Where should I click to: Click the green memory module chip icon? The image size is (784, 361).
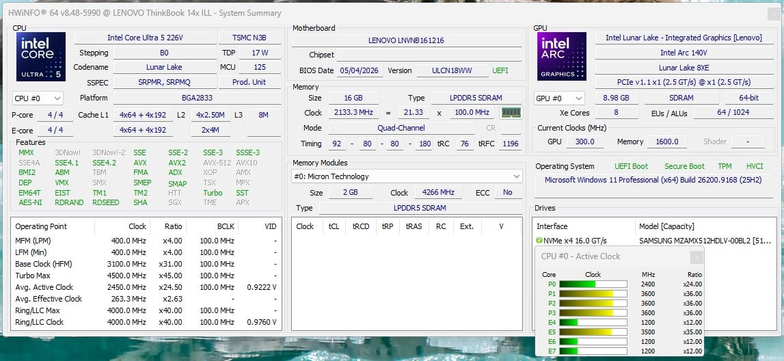(511, 113)
